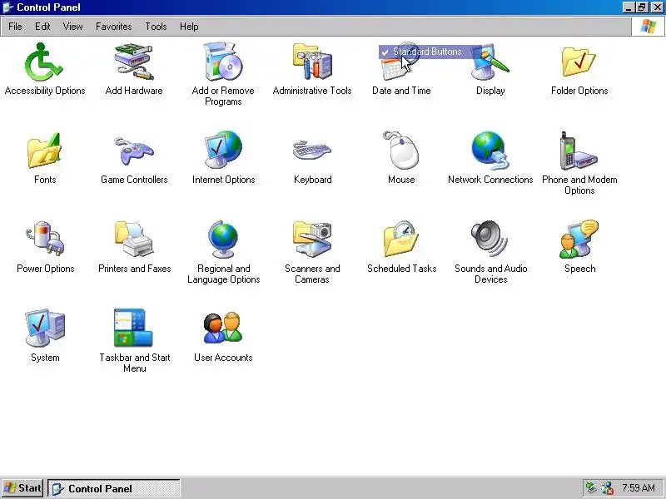This screenshot has height=499, width=666.
Task: Open the Printers and Faxes icon
Action: [x=134, y=240]
